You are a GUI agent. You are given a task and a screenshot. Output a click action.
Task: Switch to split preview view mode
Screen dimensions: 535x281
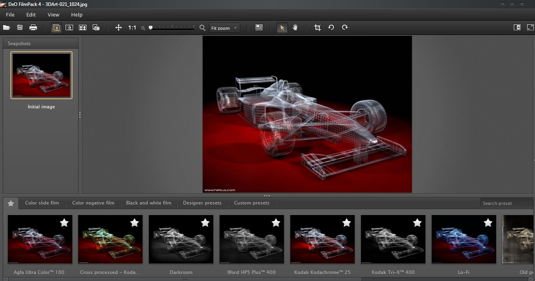69,28
